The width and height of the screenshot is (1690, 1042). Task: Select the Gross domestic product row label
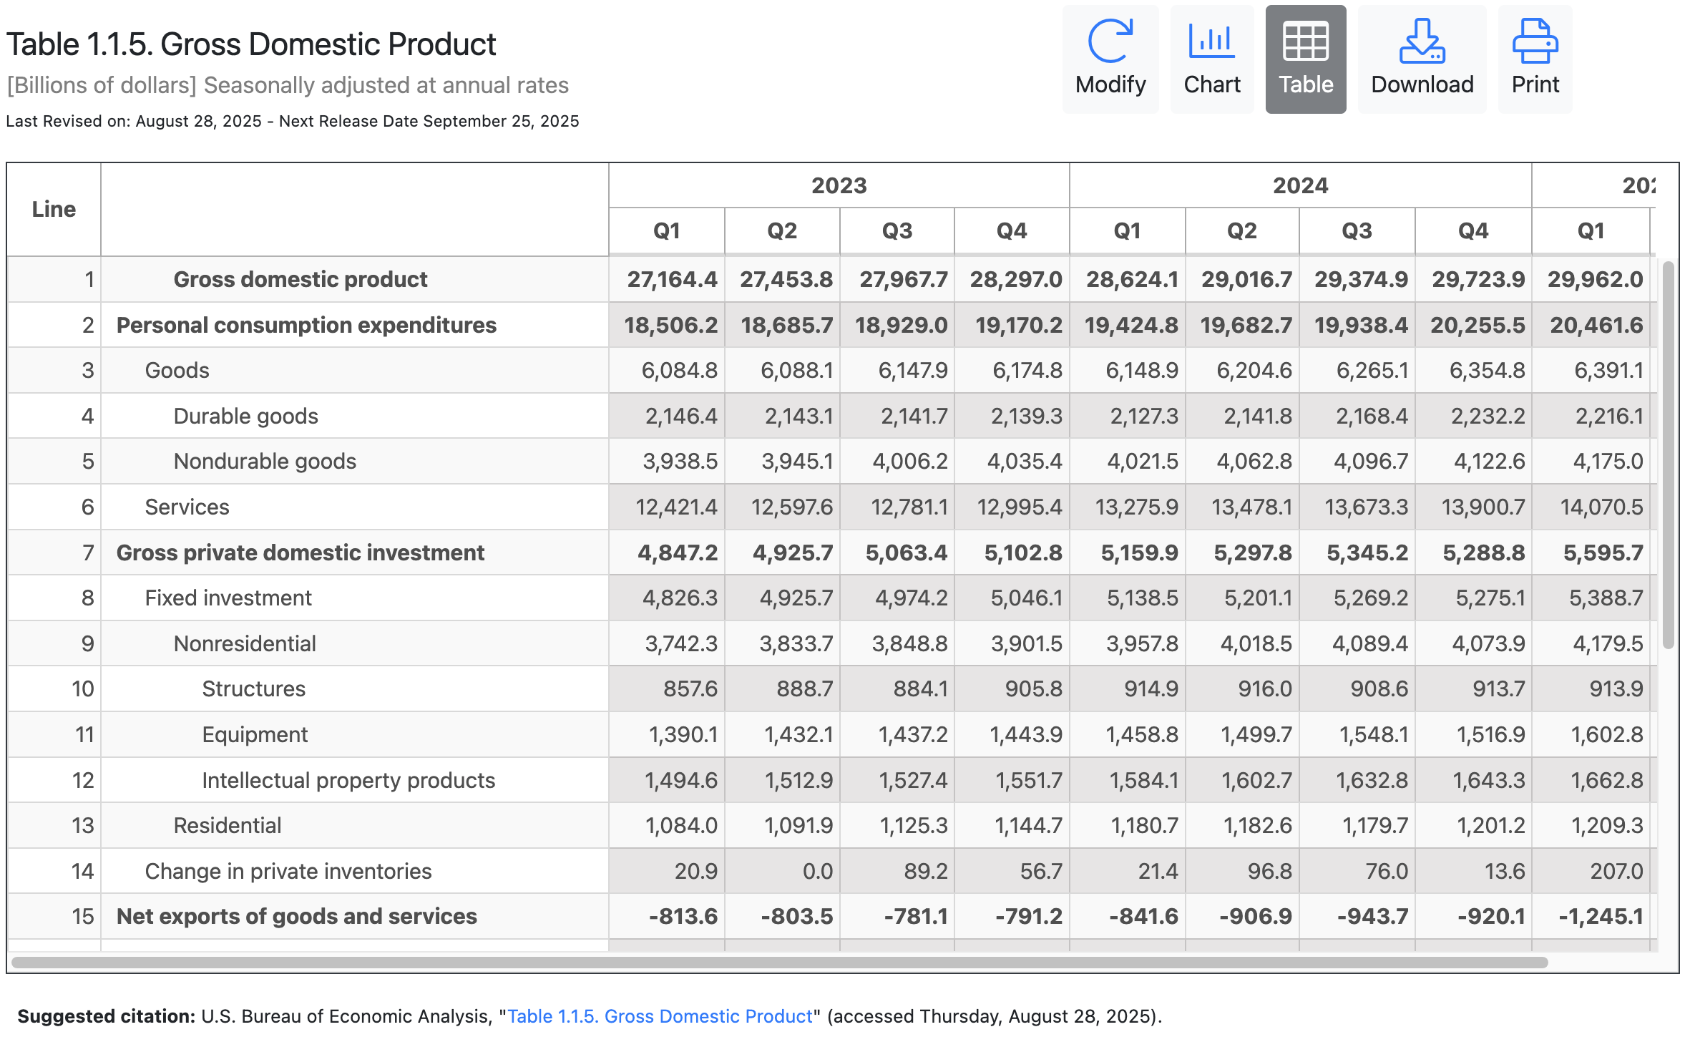click(x=300, y=279)
